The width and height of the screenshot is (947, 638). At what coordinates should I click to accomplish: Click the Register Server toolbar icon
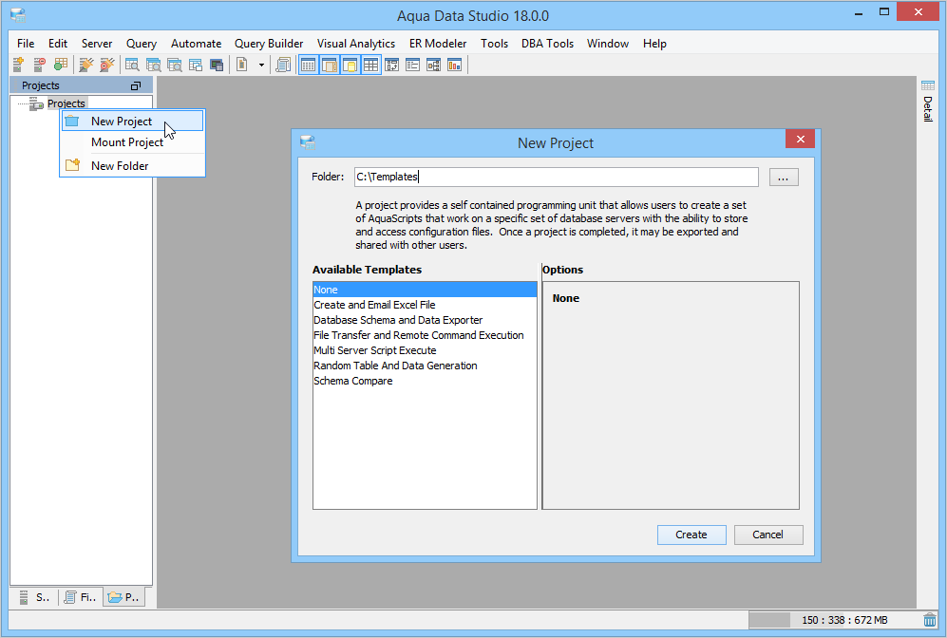click(x=19, y=65)
